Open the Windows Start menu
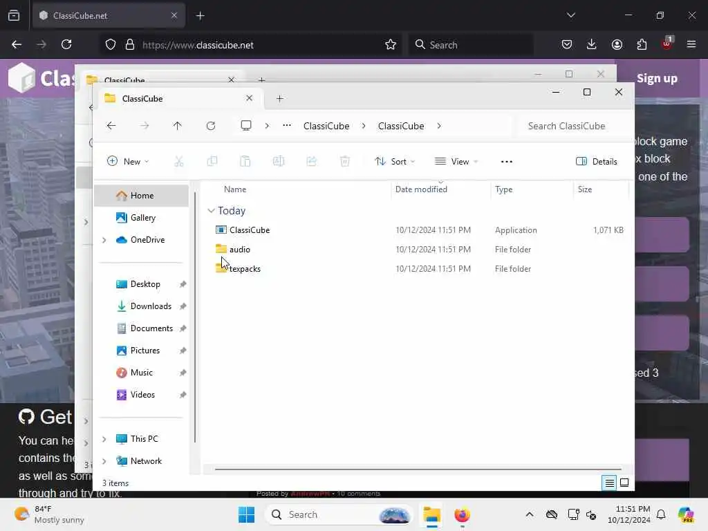This screenshot has height=531, width=708. (247, 514)
